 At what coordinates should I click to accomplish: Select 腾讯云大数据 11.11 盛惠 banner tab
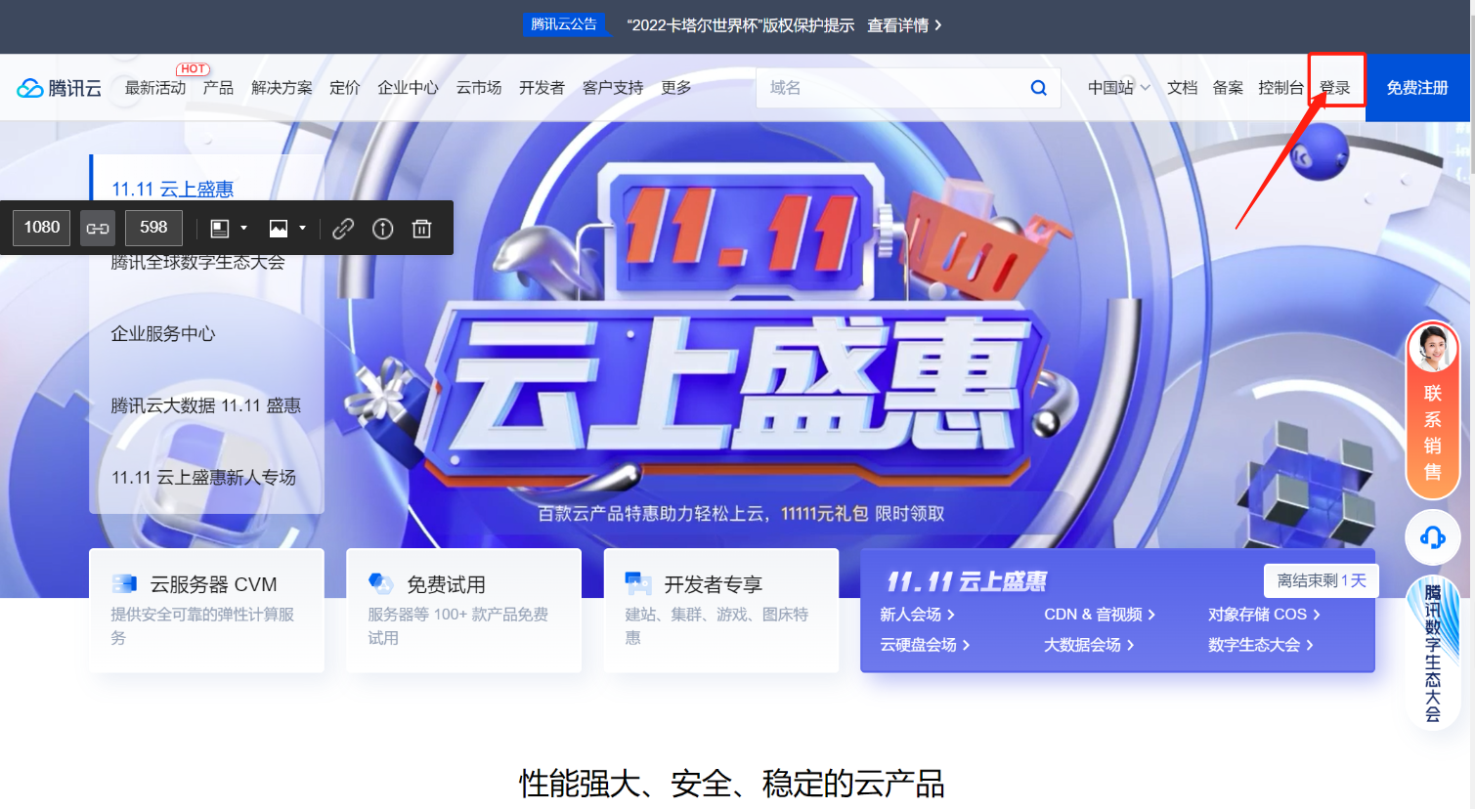[206, 405]
